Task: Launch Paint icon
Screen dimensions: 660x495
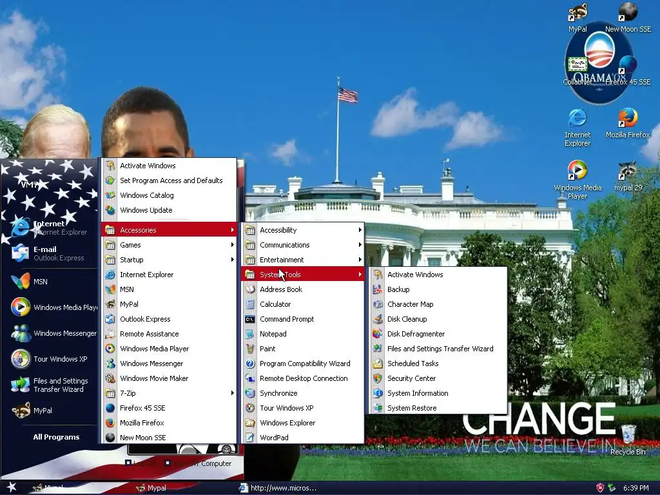Action: (x=250, y=349)
